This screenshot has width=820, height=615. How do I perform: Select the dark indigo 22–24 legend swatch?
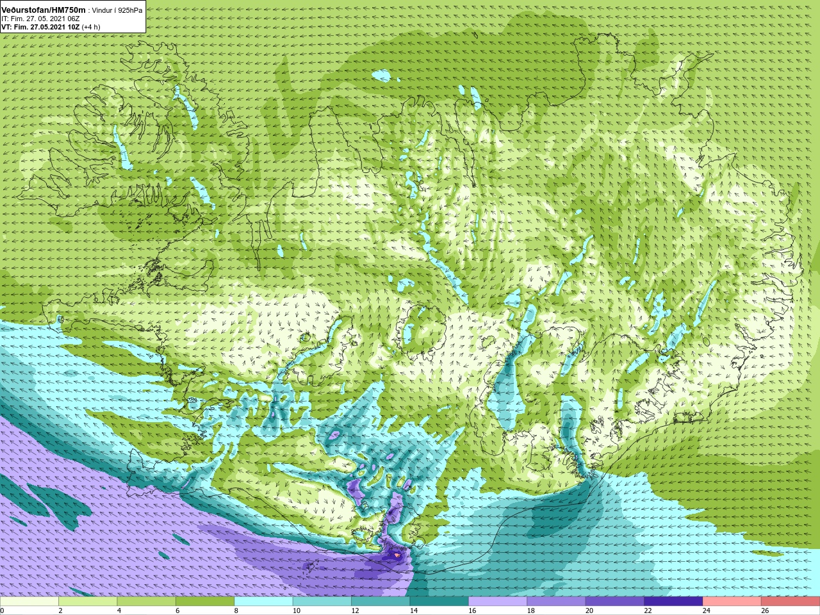point(673,602)
